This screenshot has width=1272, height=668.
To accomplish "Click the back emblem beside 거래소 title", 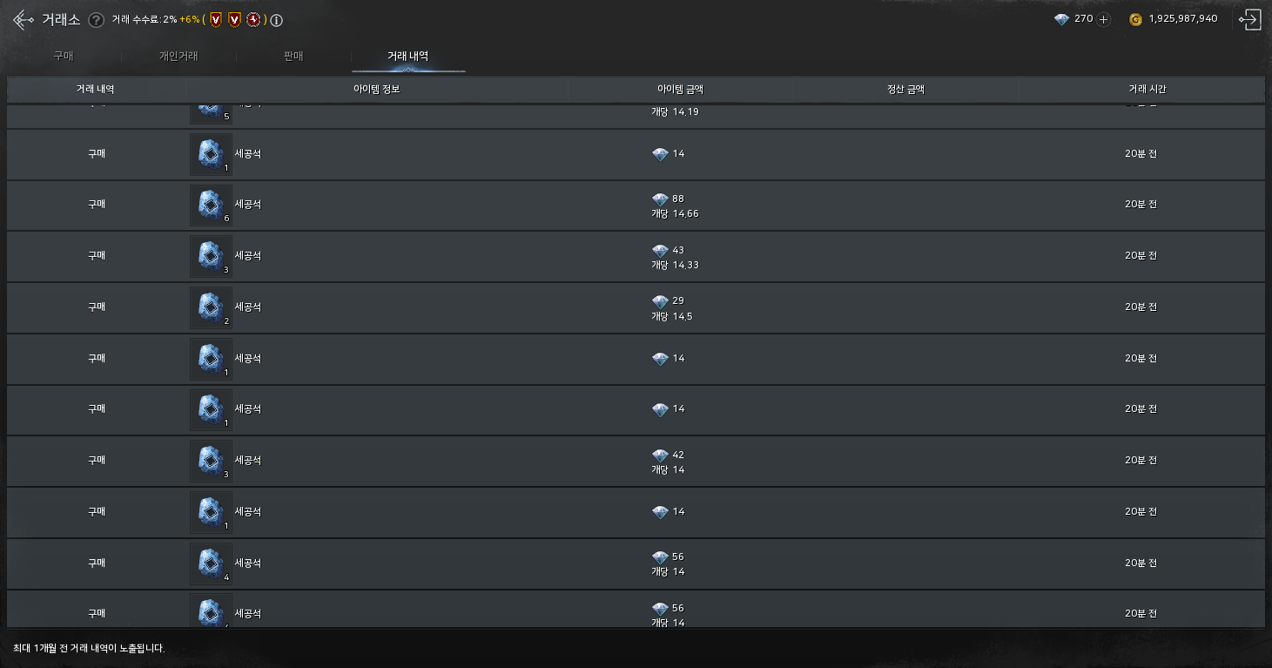I will [24, 19].
